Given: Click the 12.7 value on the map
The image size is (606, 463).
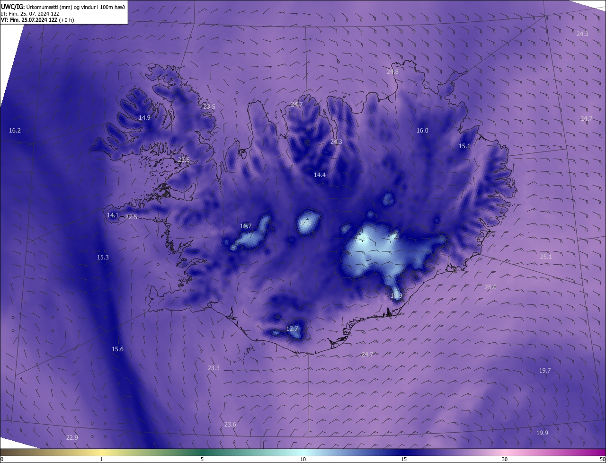Looking at the screenshot, I should point(292,329).
